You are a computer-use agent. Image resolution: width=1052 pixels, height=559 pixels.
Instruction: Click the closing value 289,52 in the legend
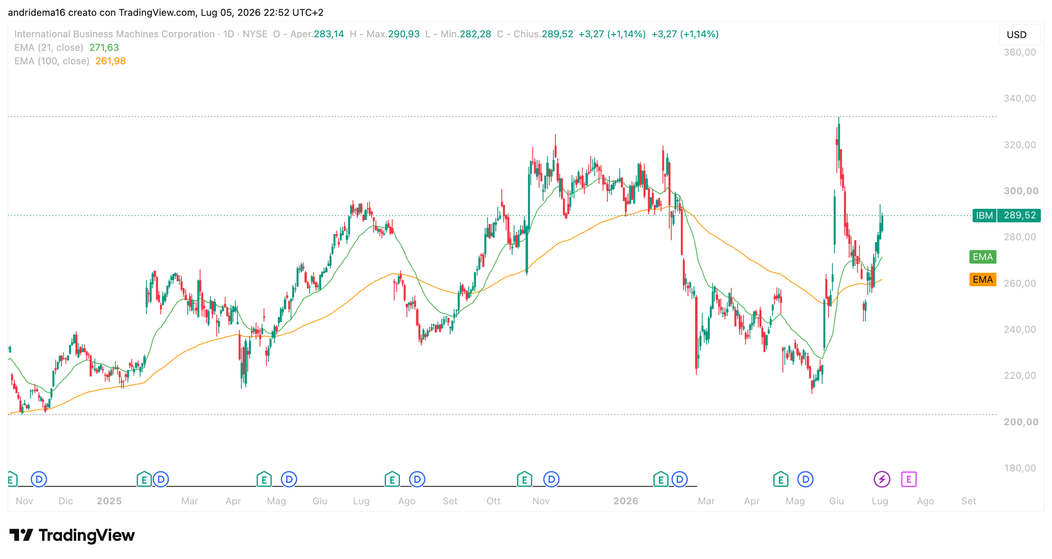click(558, 34)
